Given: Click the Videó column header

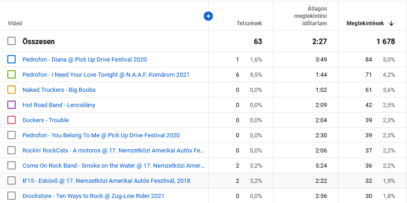Looking at the screenshot, I should click(15, 23).
